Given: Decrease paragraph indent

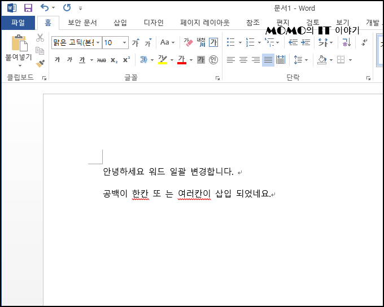Looking at the screenshot, I should click(293, 42).
